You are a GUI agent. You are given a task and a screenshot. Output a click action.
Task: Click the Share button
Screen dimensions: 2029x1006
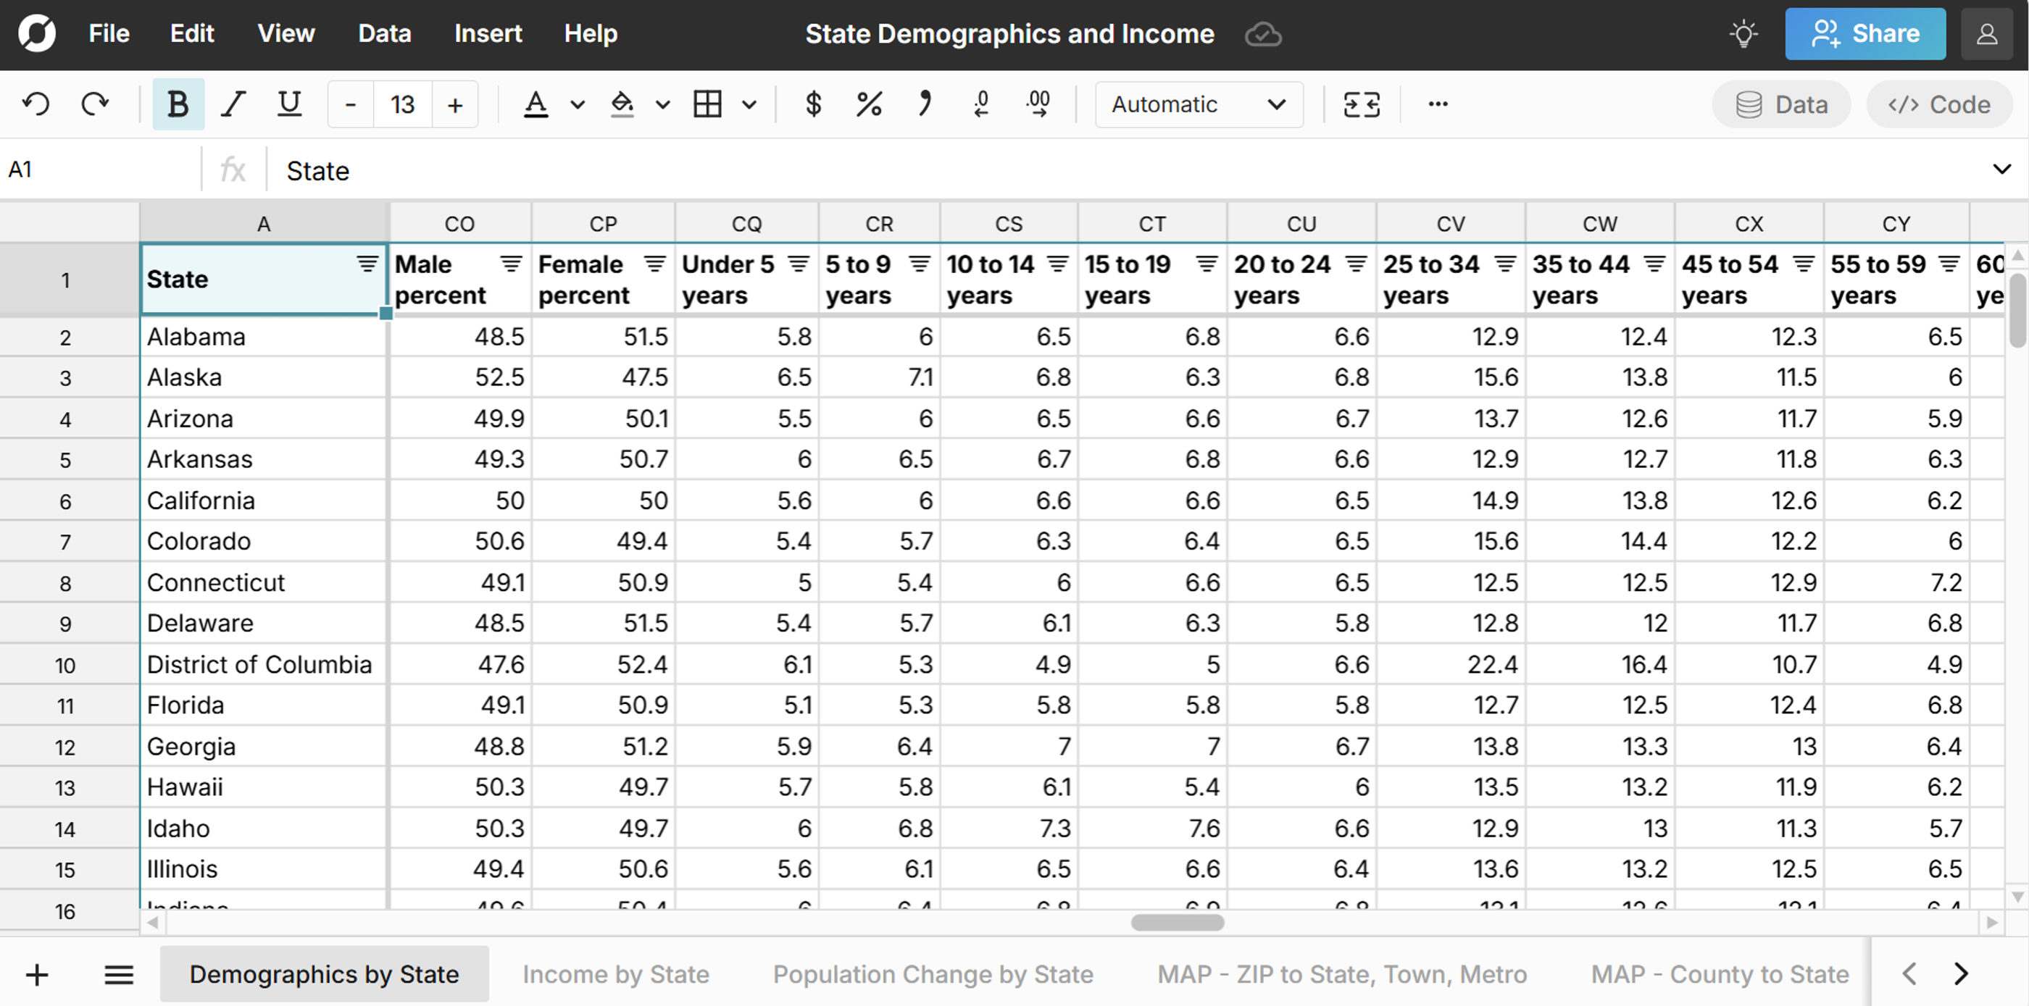pos(1865,34)
